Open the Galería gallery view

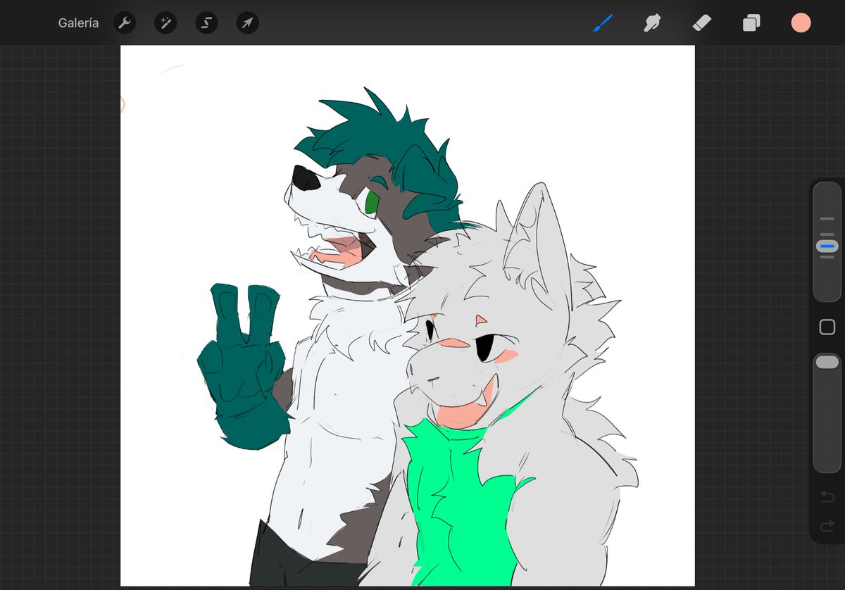tap(78, 23)
